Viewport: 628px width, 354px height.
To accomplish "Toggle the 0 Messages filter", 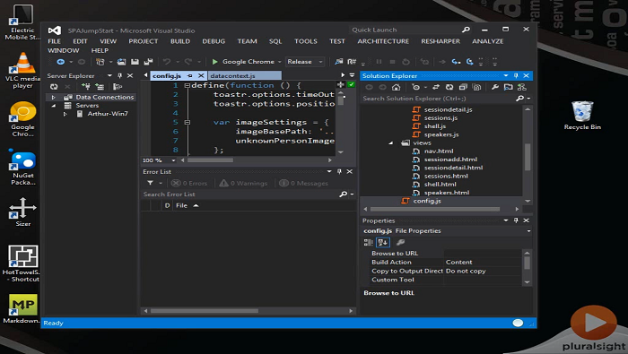I will (303, 183).
